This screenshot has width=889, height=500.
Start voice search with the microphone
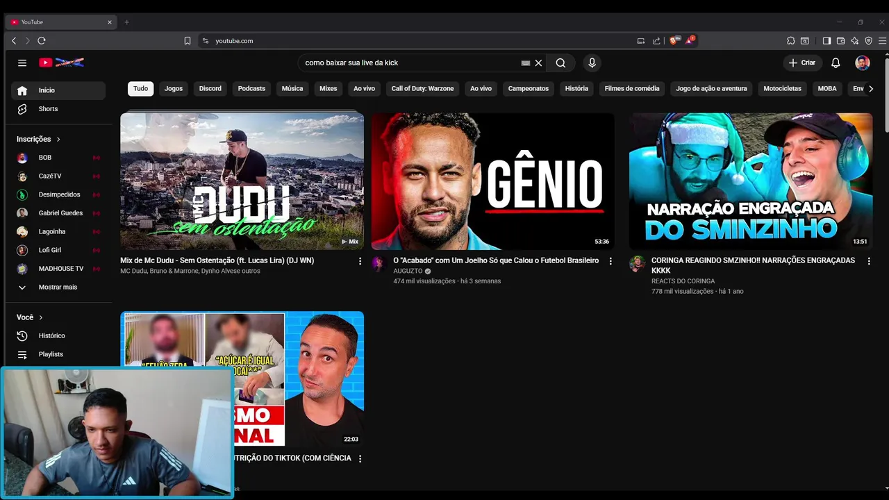[x=592, y=62]
